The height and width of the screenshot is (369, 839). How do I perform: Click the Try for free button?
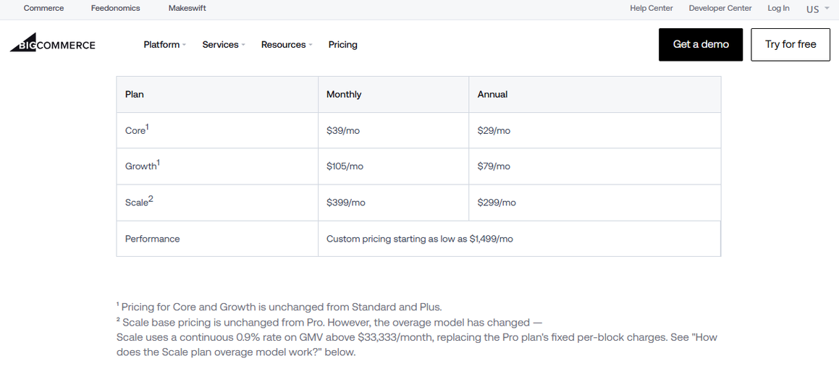790,44
